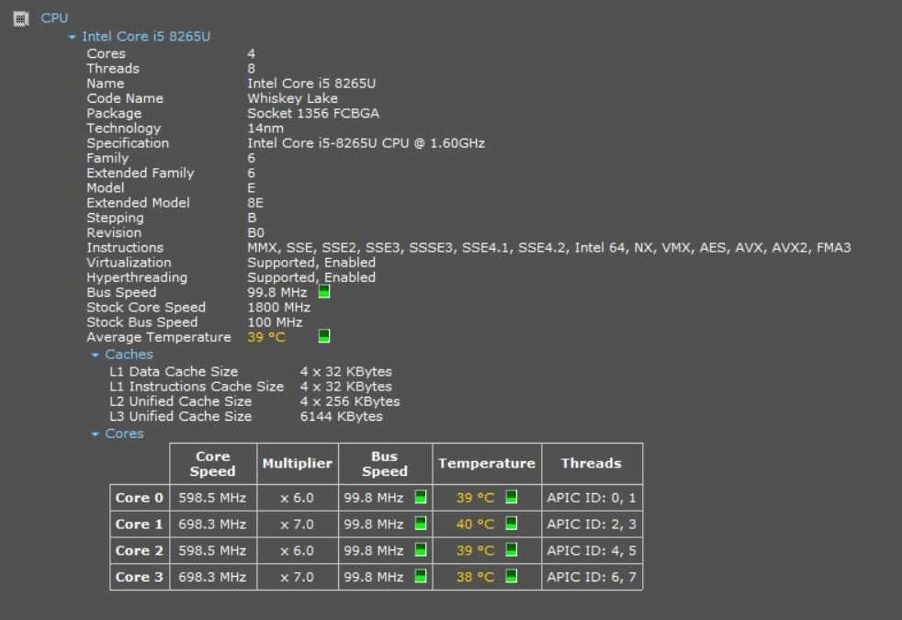Click APIC ID: 2, 3 cell
The height and width of the screenshot is (620, 902).
[592, 524]
